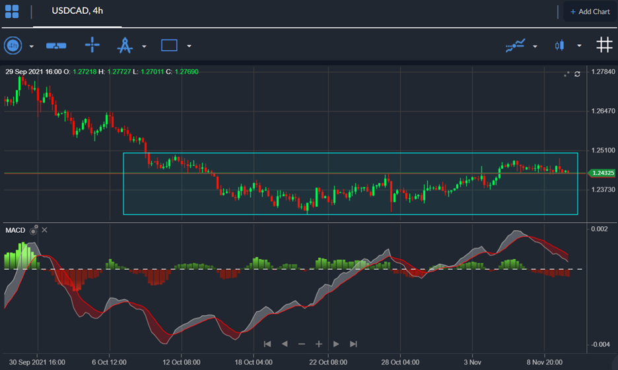This screenshot has width=618, height=370.
Task: Zoom out the chart with minus
Action: tap(302, 344)
